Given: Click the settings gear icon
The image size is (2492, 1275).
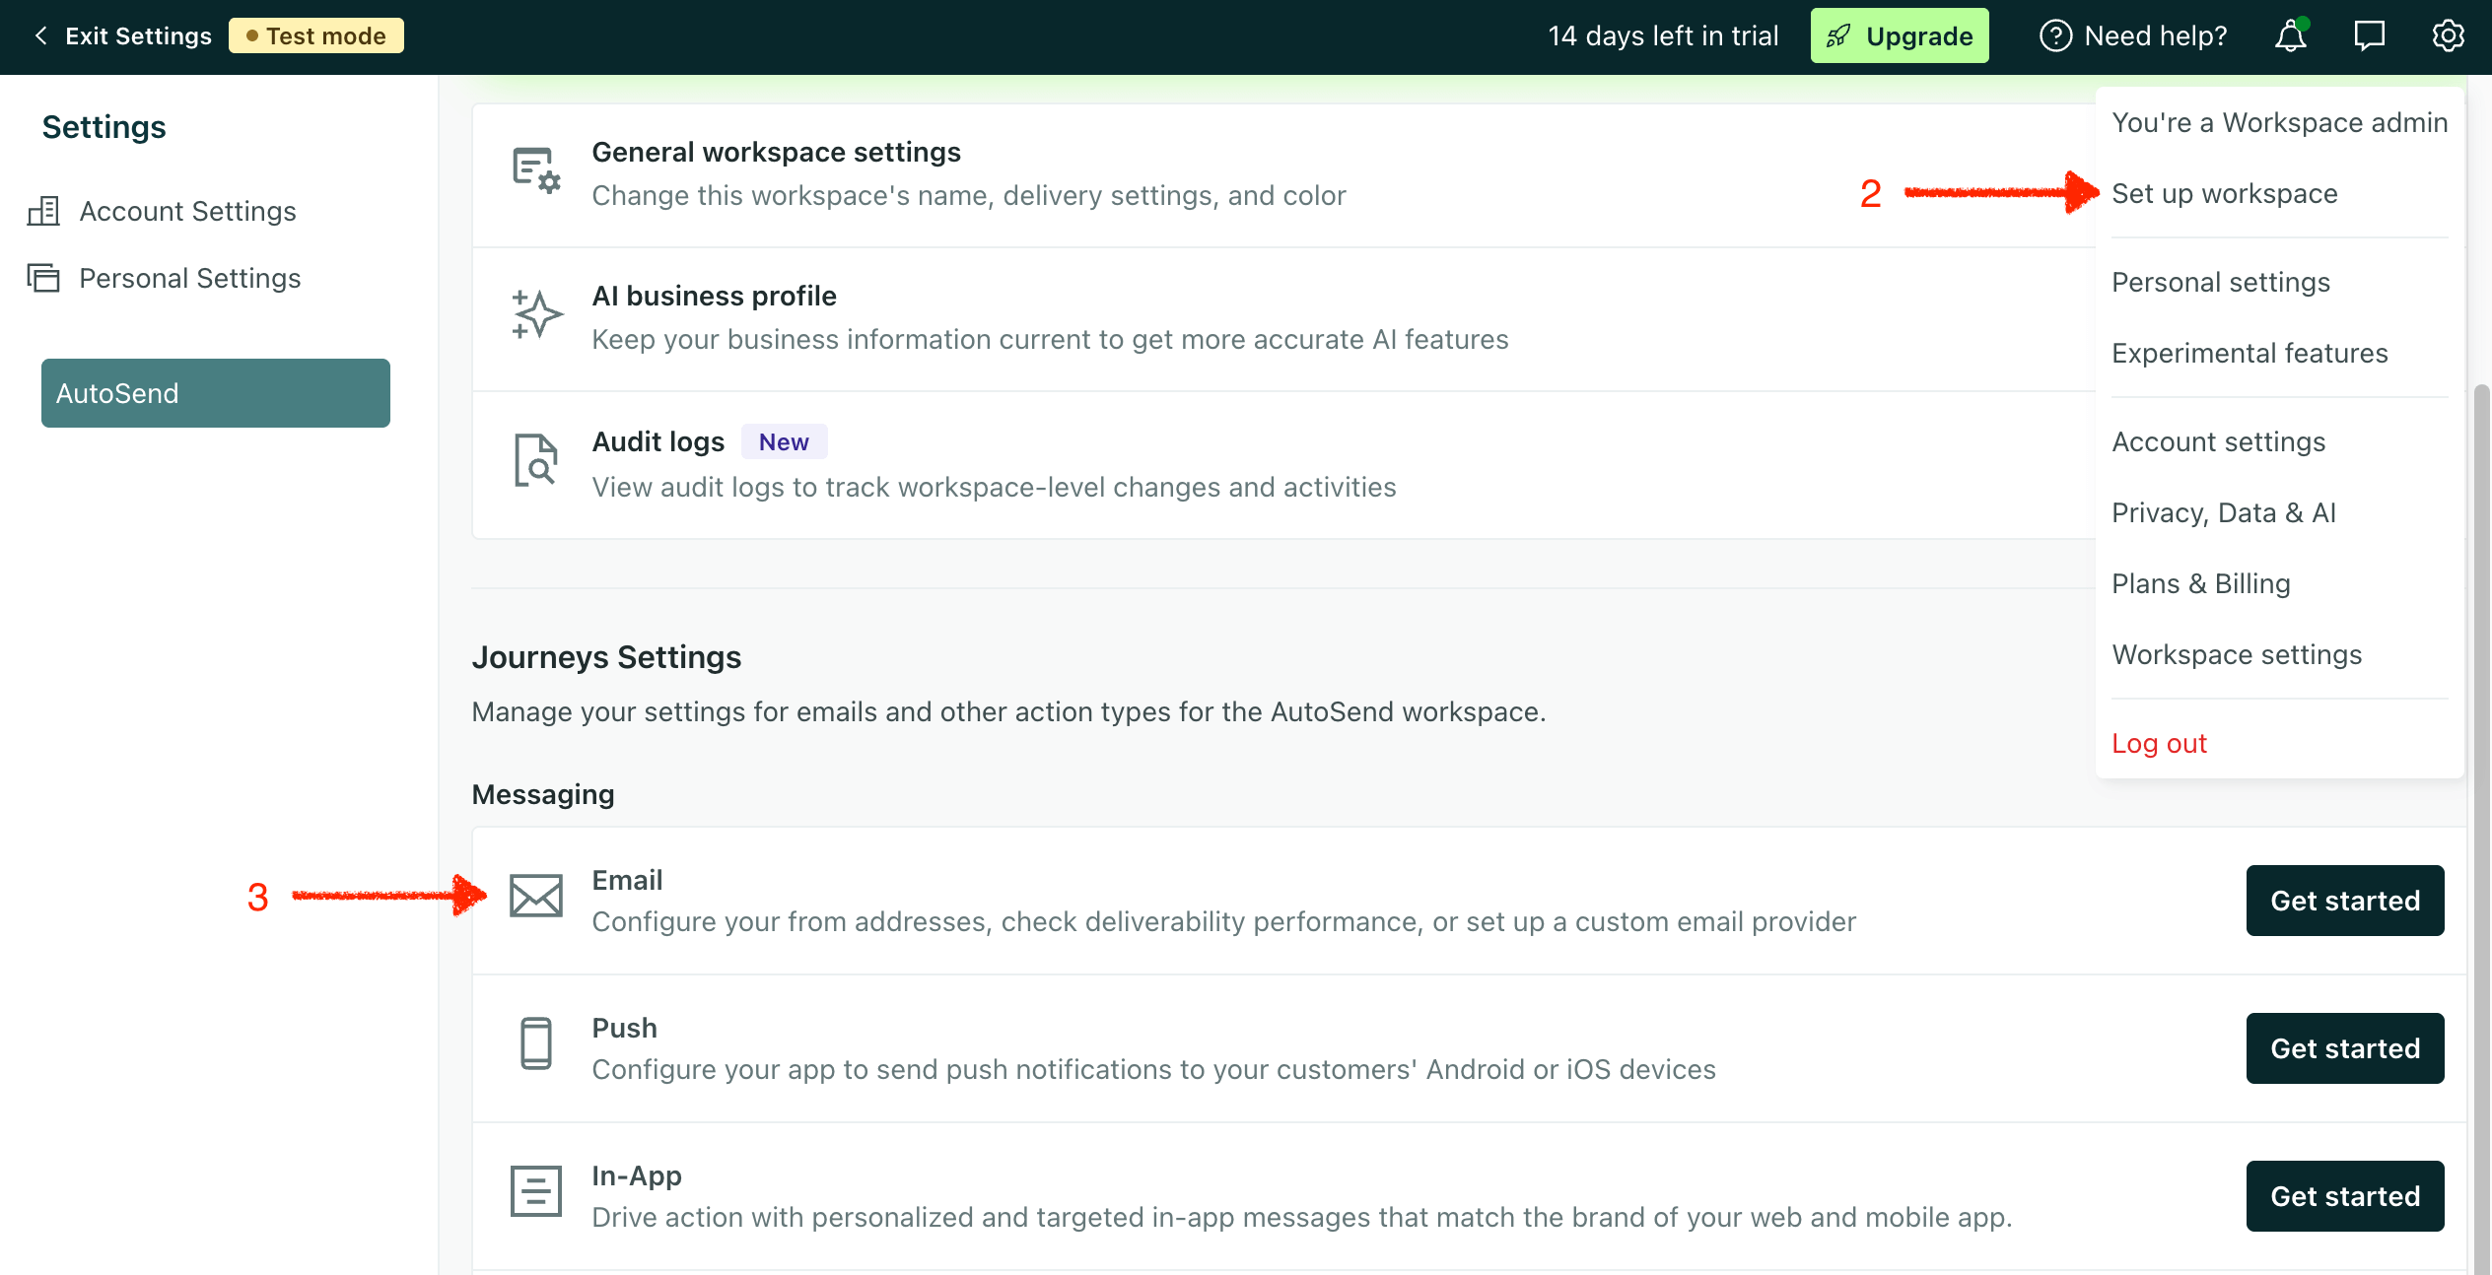Looking at the screenshot, I should pyautogui.click(x=2448, y=36).
